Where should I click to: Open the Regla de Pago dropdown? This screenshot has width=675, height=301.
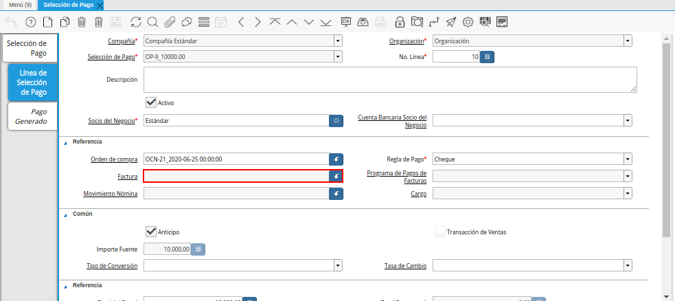[x=628, y=159]
